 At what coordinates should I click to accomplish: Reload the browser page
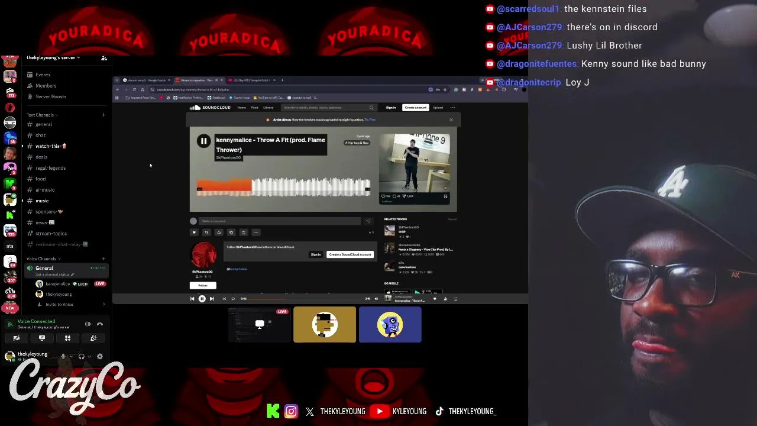(x=134, y=89)
